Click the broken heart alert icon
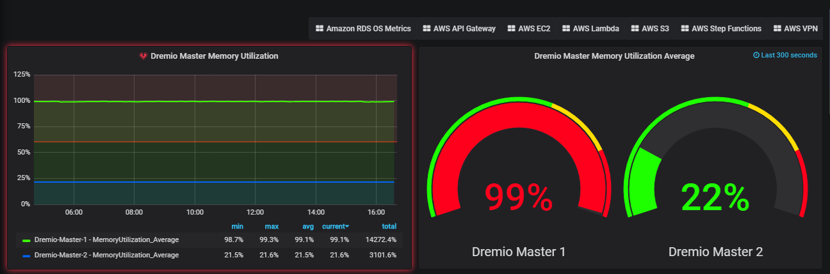The width and height of the screenshot is (830, 274). coord(143,56)
